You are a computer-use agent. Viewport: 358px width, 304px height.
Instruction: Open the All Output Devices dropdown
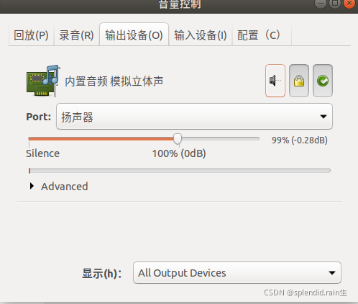coord(237,273)
